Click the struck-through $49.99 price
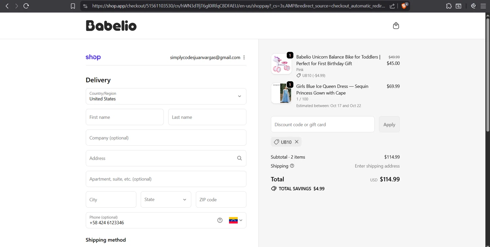Screen dimensions: 490x247 pyautogui.click(x=394, y=57)
